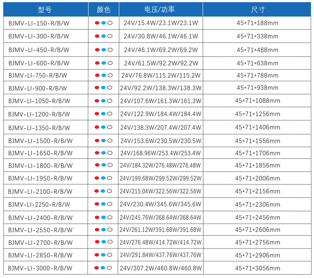Select model BJMV-LI-1350-R/B/W
Image resolution: width=314 pixels, height=278 pixels.
pos(39,128)
